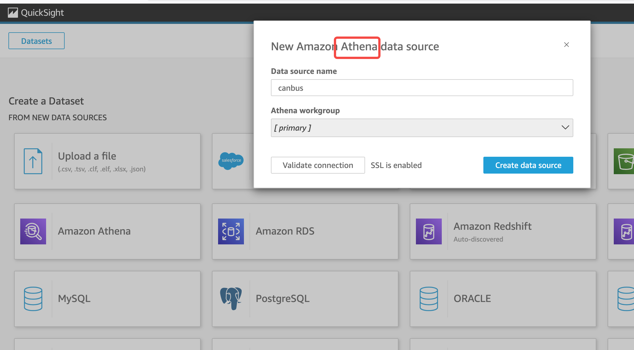Screen dimensions: 634x350
Task: Select the green S3 bucket icon
Action: pyautogui.click(x=624, y=161)
